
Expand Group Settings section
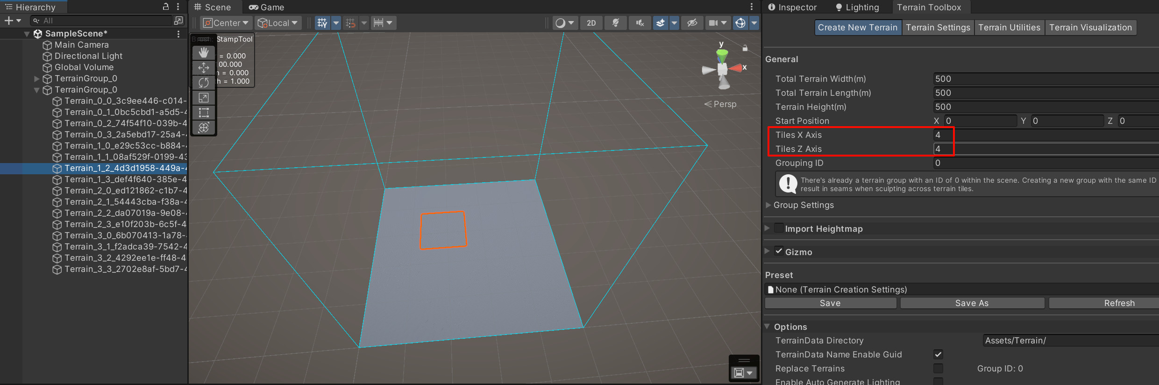coord(768,205)
